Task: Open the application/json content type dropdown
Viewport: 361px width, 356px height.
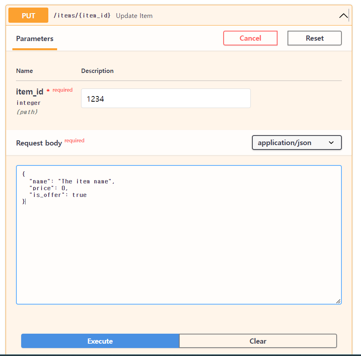Action: (x=297, y=143)
